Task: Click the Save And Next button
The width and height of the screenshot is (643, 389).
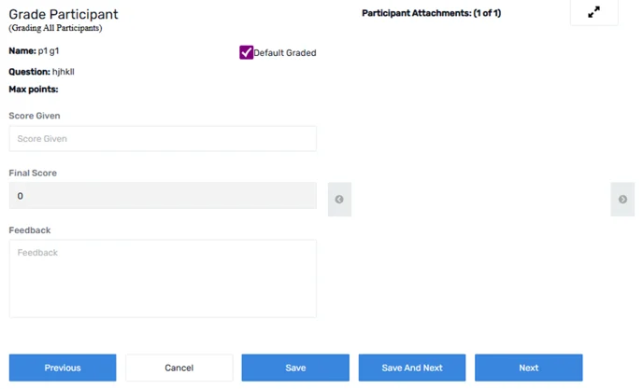Action: click(x=412, y=368)
